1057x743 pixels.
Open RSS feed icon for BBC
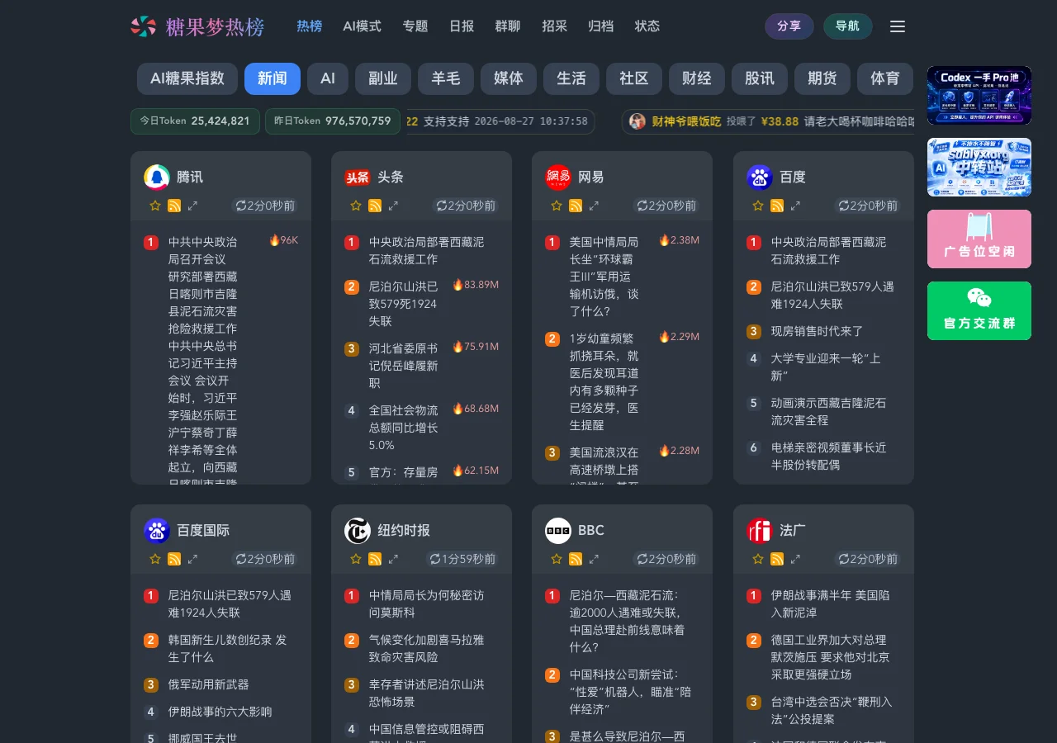coord(576,559)
